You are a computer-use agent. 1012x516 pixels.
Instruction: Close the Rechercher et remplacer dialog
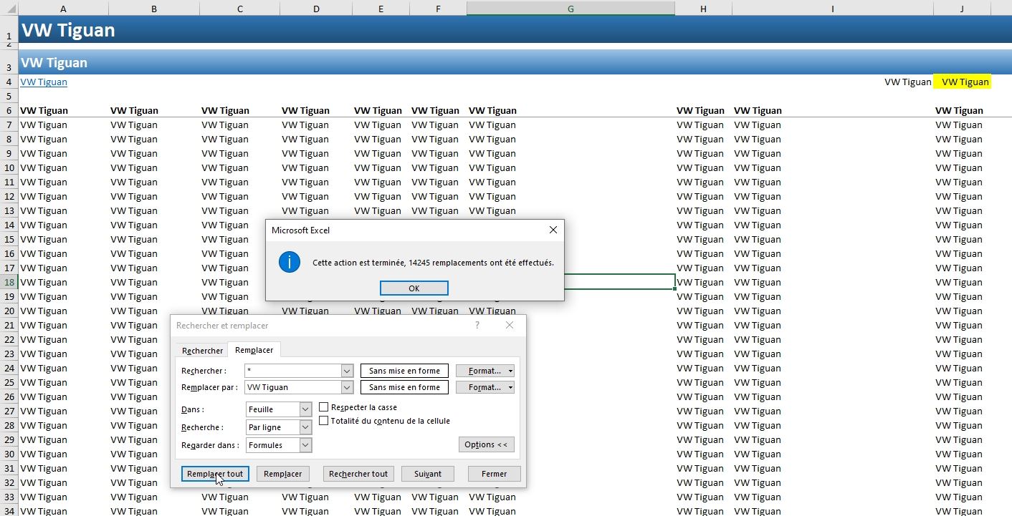click(510, 325)
